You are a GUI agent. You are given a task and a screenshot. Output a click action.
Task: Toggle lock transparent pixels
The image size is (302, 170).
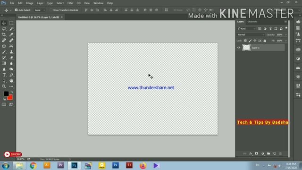click(245, 41)
